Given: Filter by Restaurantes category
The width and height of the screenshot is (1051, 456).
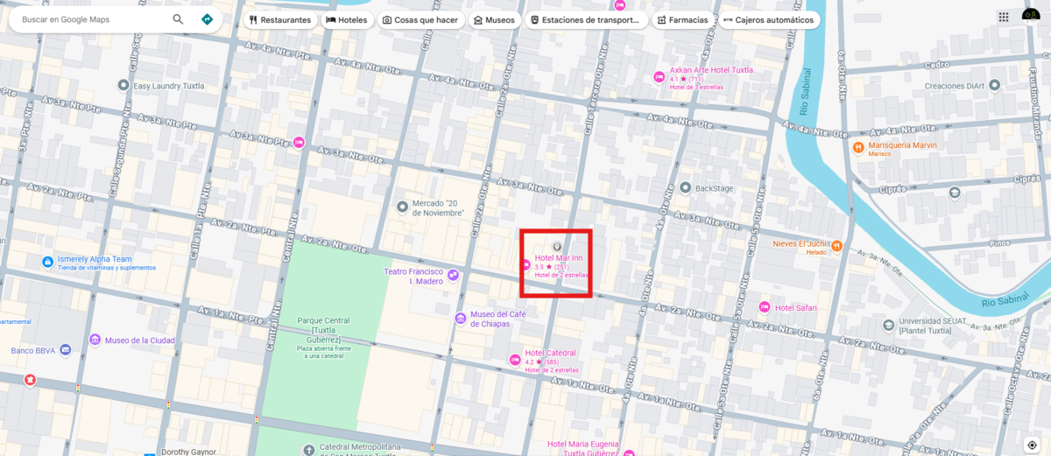Looking at the screenshot, I should [x=280, y=20].
